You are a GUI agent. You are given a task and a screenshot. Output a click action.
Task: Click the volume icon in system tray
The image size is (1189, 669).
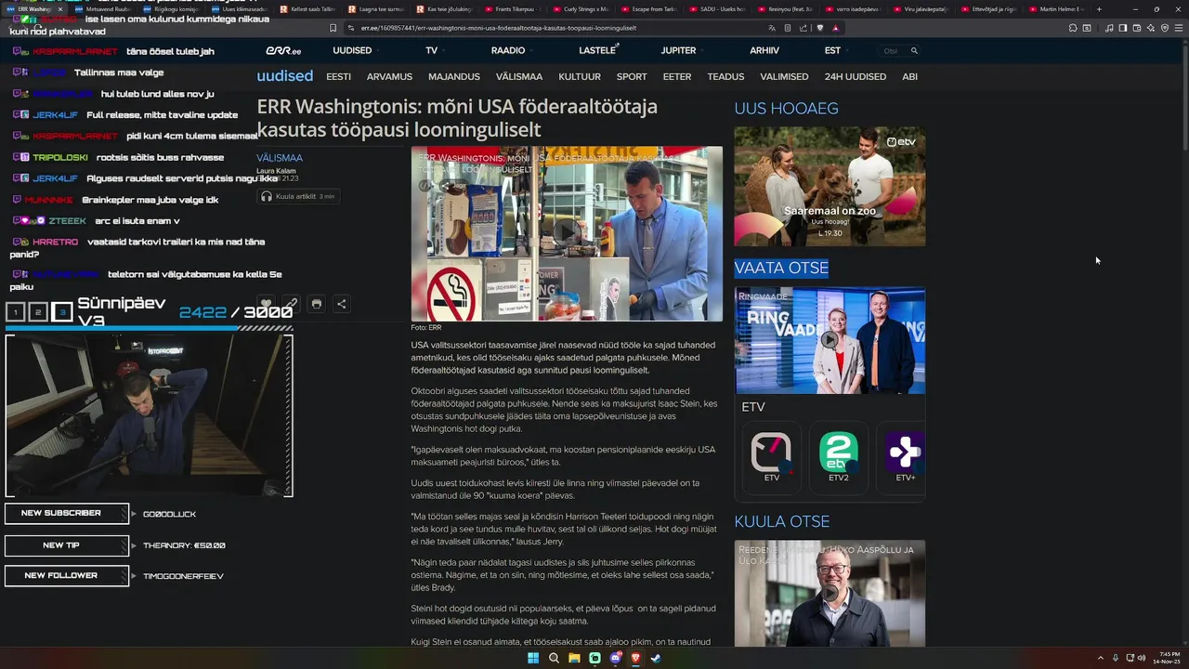[x=1142, y=658]
